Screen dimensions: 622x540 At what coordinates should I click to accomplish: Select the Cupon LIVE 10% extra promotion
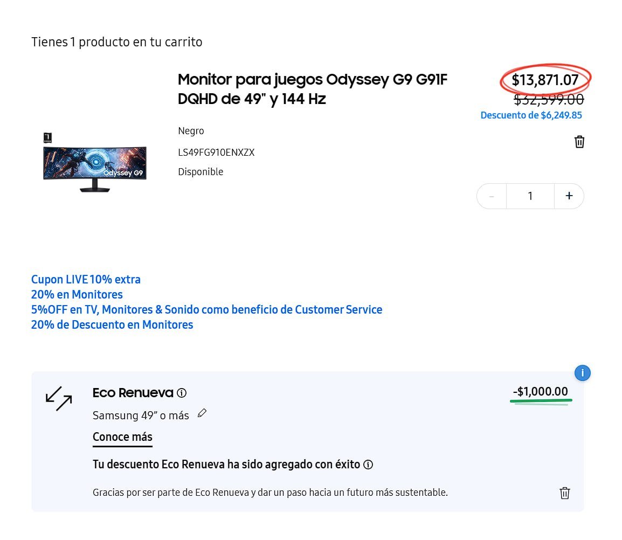[x=86, y=279]
